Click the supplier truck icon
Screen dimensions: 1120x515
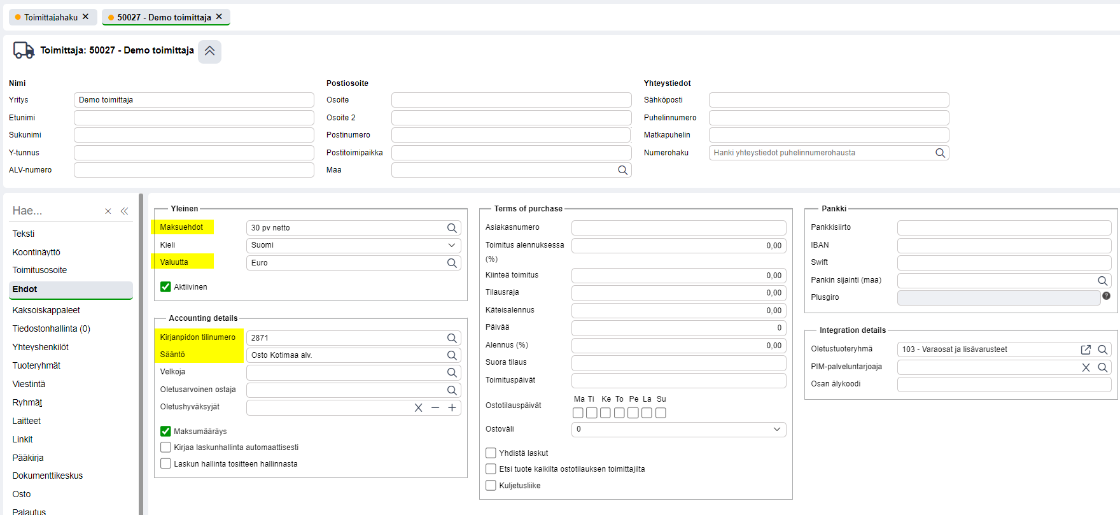(x=24, y=50)
